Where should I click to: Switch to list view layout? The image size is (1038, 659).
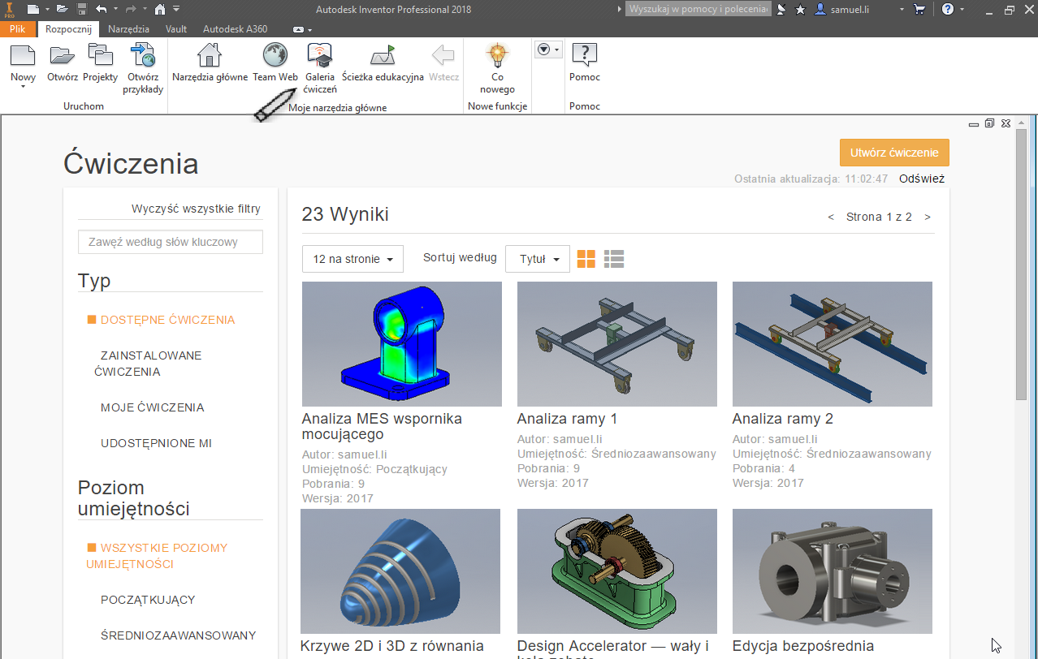614,259
